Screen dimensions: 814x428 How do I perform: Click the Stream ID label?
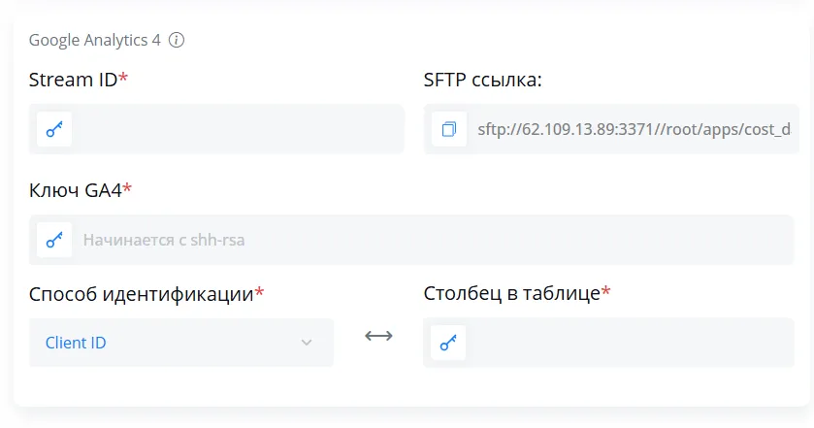(73, 80)
